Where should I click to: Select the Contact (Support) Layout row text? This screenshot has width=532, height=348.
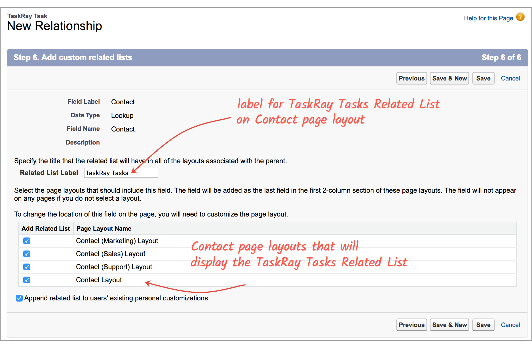click(x=114, y=267)
